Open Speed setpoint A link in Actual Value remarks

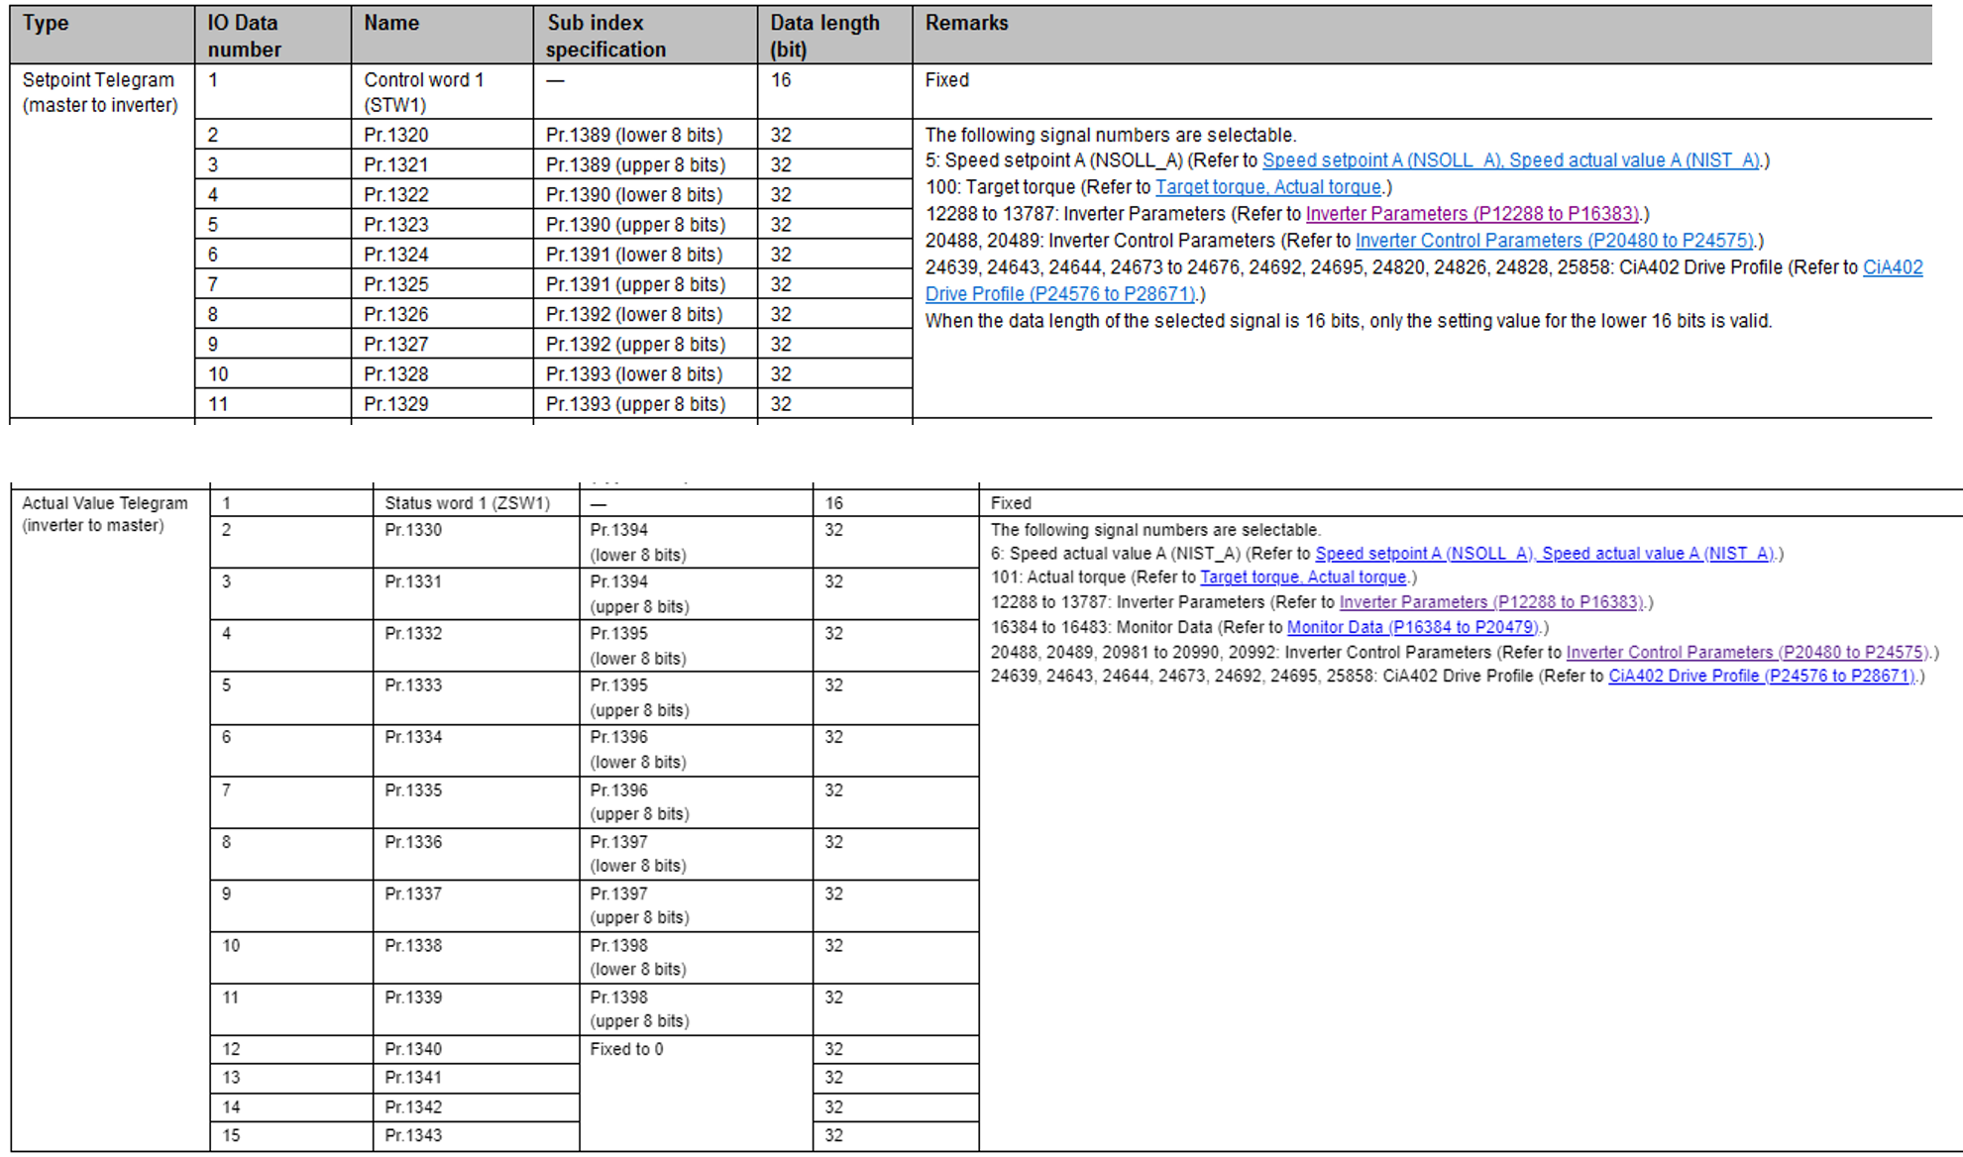(x=1545, y=554)
